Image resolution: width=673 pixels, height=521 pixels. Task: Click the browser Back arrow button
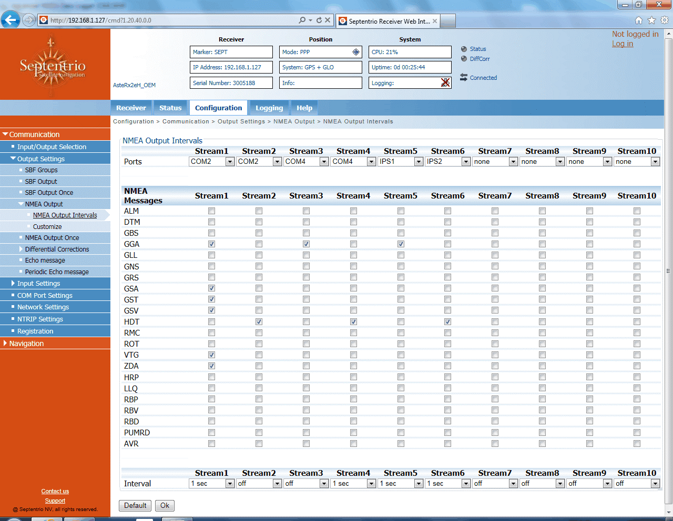10,20
